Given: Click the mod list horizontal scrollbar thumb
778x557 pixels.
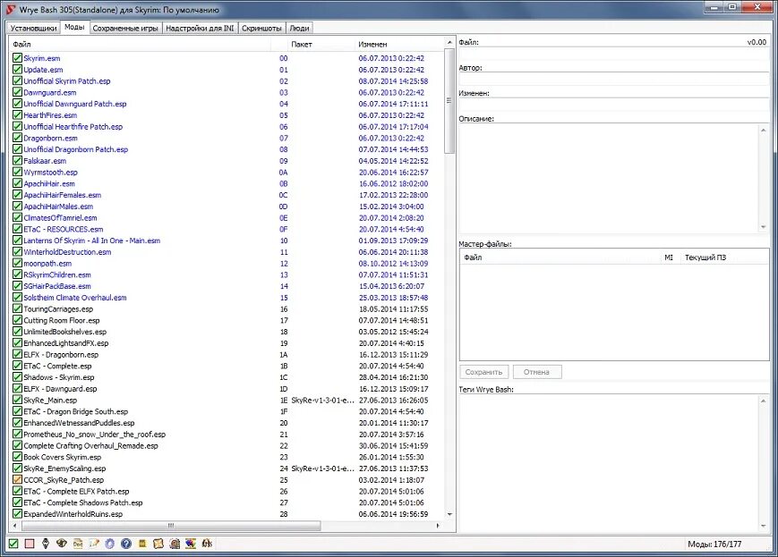Looking at the screenshot, I should point(171,526).
